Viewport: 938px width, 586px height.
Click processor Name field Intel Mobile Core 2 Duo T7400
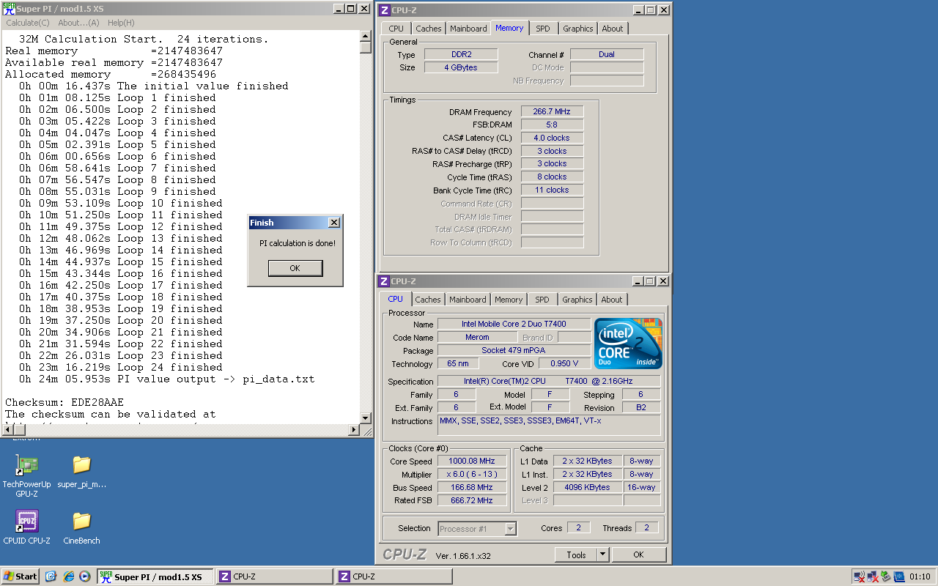(x=514, y=324)
